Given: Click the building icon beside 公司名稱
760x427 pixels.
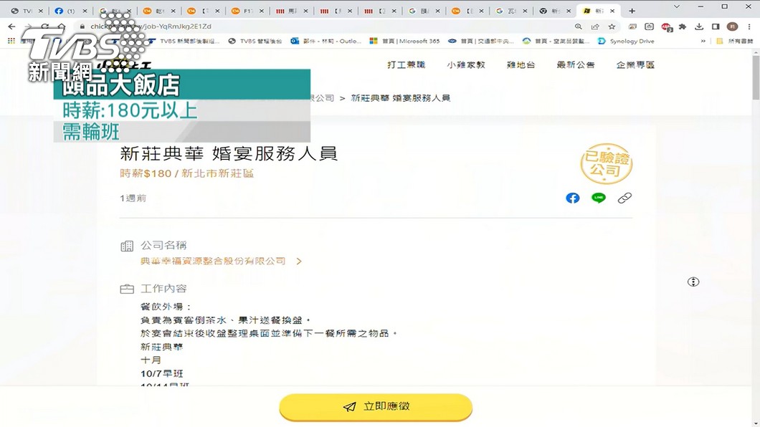Looking at the screenshot, I should click(x=126, y=246).
